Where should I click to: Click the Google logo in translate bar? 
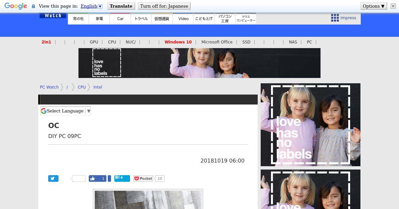click(16, 6)
